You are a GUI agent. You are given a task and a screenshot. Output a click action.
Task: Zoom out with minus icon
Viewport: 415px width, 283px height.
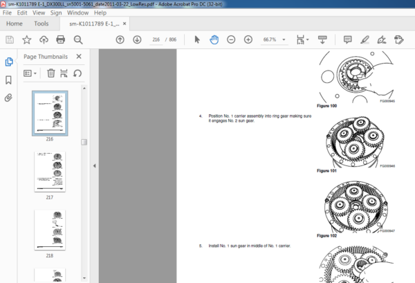click(231, 39)
